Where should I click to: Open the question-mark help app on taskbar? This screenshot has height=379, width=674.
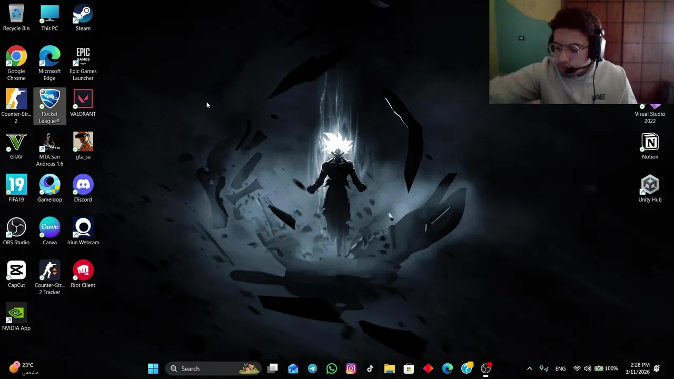(x=467, y=368)
